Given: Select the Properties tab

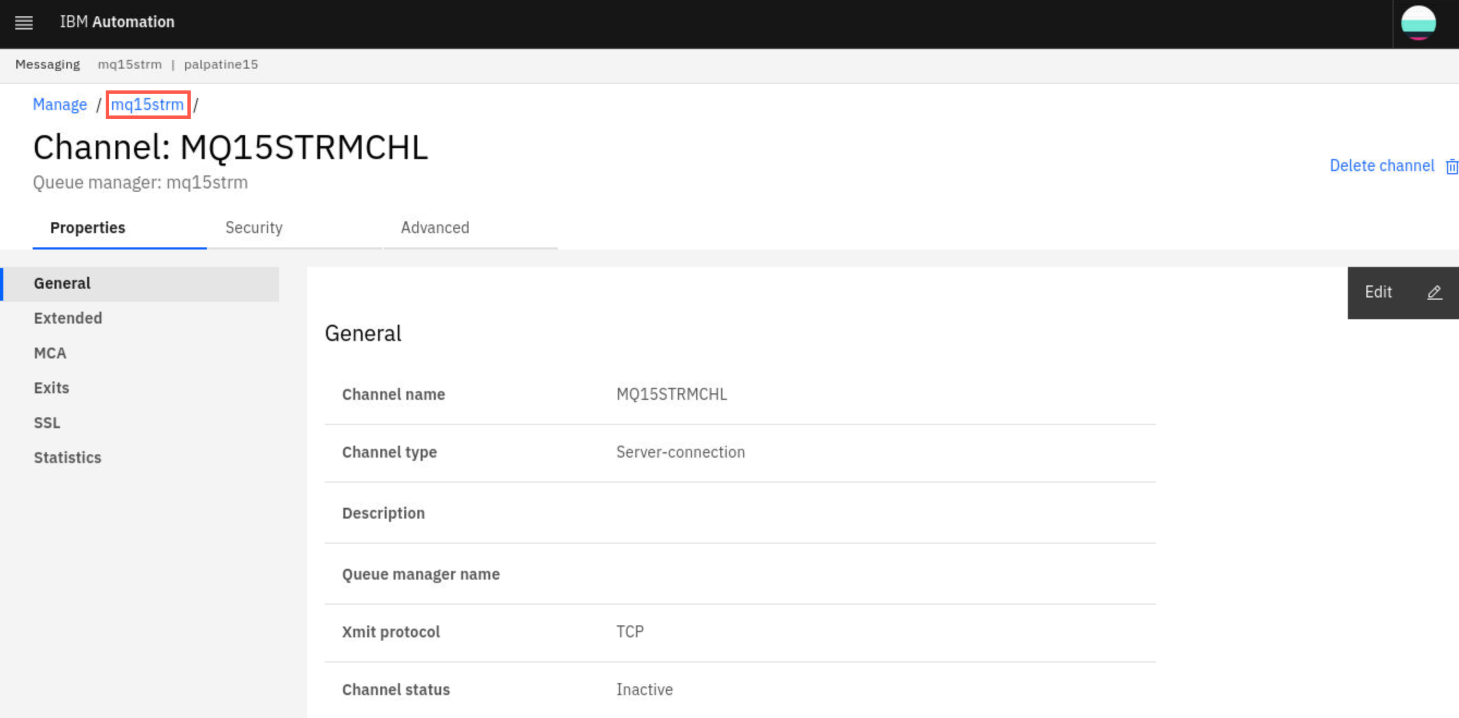Looking at the screenshot, I should [x=88, y=227].
